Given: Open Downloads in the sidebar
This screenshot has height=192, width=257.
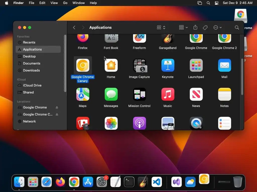Looking at the screenshot, I should pyautogui.click(x=38, y=70).
